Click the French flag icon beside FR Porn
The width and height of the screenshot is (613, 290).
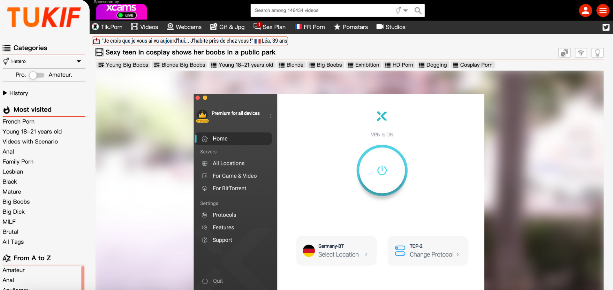298,27
